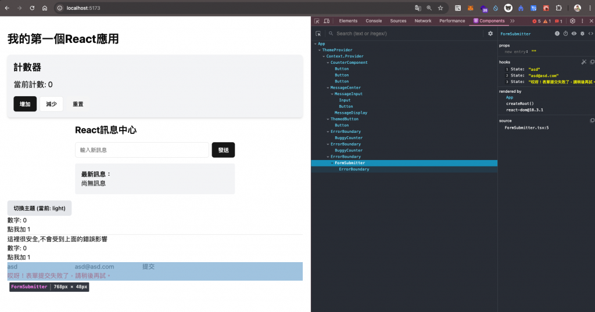The height and width of the screenshot is (312, 595).
Task: Open DevTools settings gear
Action: [x=572, y=21]
